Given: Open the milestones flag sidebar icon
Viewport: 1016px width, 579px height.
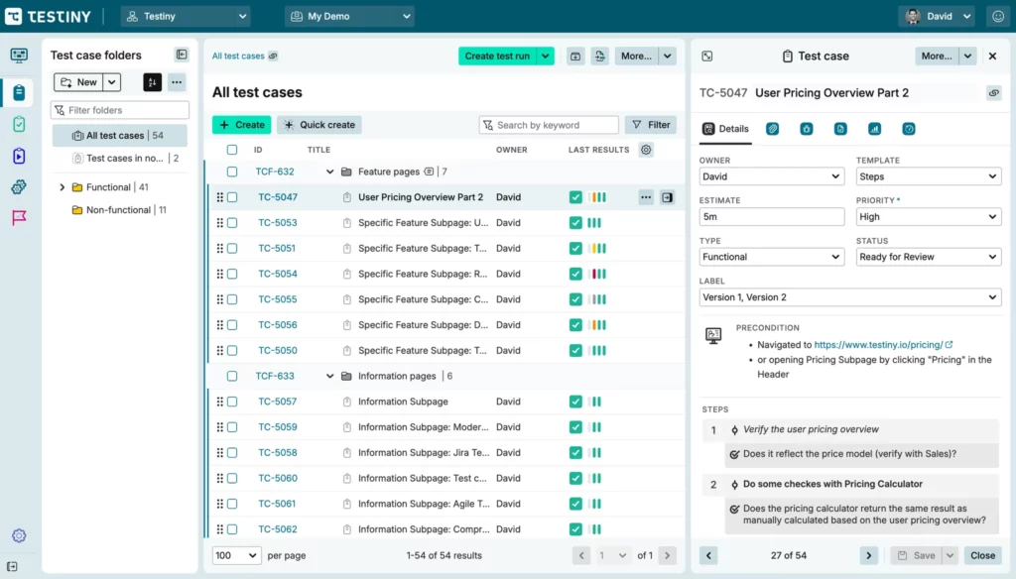Looking at the screenshot, I should point(19,217).
